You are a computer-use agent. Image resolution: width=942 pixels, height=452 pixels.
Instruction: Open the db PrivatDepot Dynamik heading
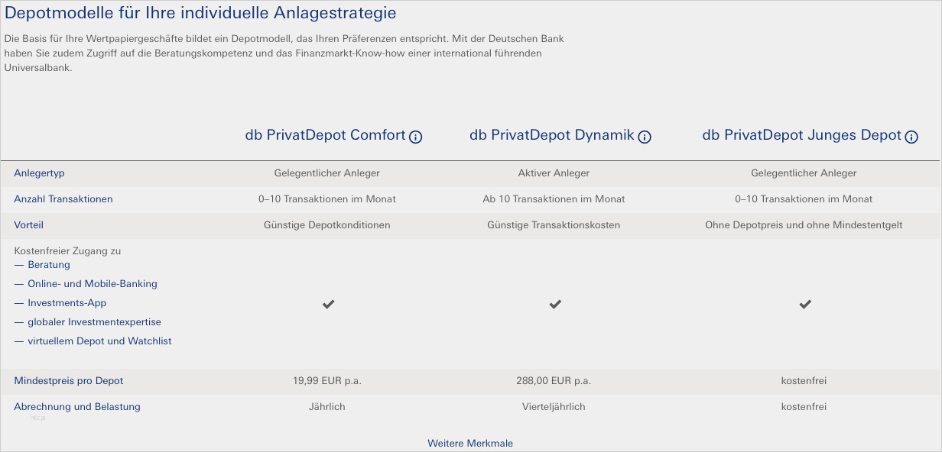[552, 135]
